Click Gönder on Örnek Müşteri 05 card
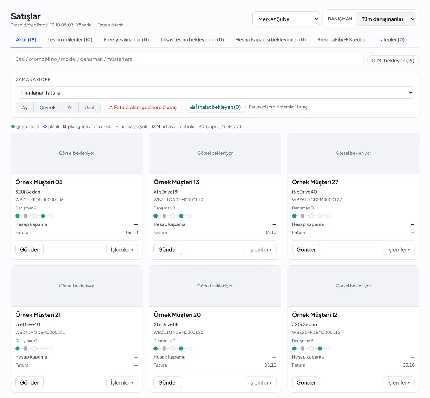 tap(30, 249)
